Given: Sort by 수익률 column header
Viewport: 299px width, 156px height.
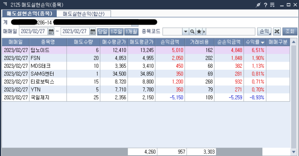Looking at the screenshot, I should pyautogui.click(x=255, y=42).
